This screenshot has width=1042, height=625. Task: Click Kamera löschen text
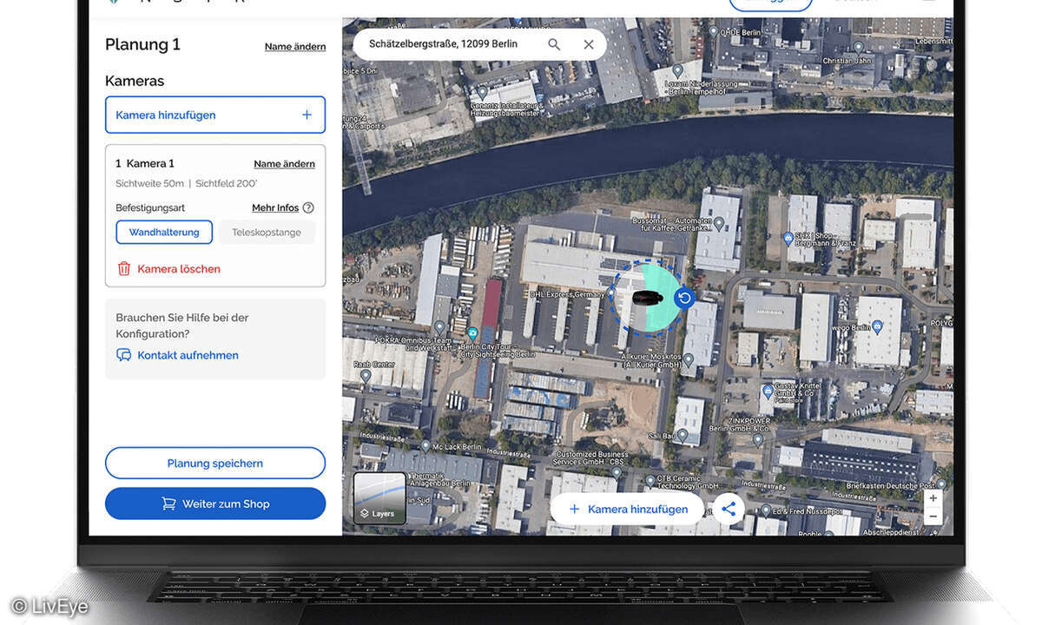click(179, 269)
